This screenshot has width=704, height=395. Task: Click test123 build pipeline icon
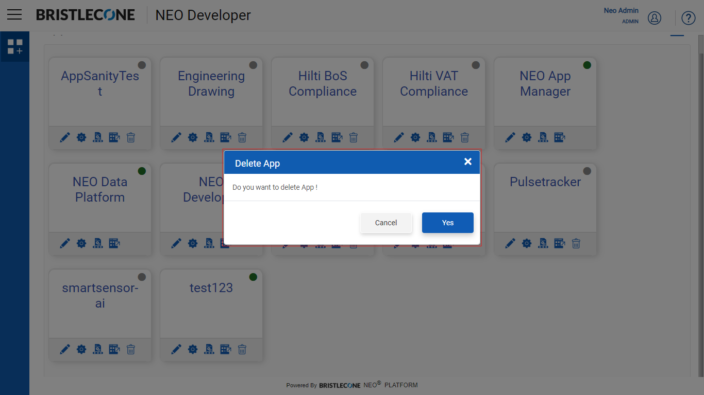tap(209, 349)
